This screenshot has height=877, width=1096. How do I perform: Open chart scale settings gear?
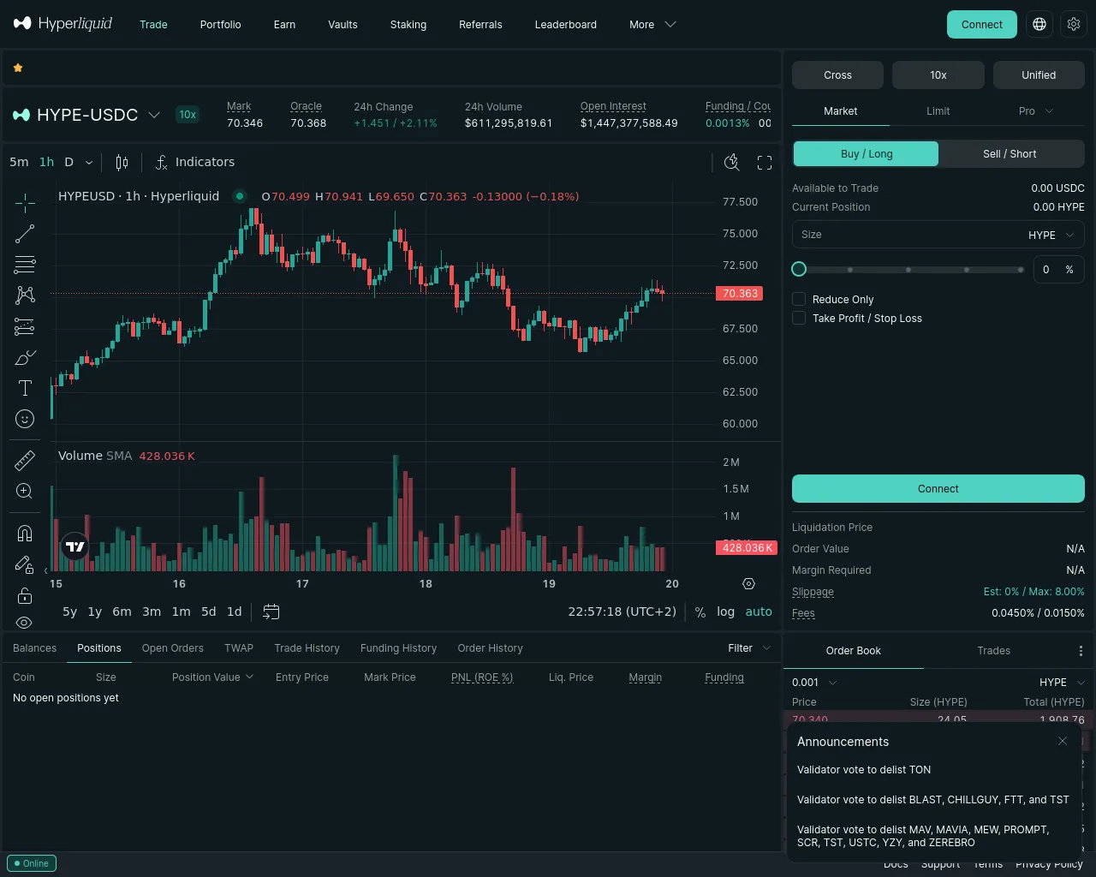point(749,584)
